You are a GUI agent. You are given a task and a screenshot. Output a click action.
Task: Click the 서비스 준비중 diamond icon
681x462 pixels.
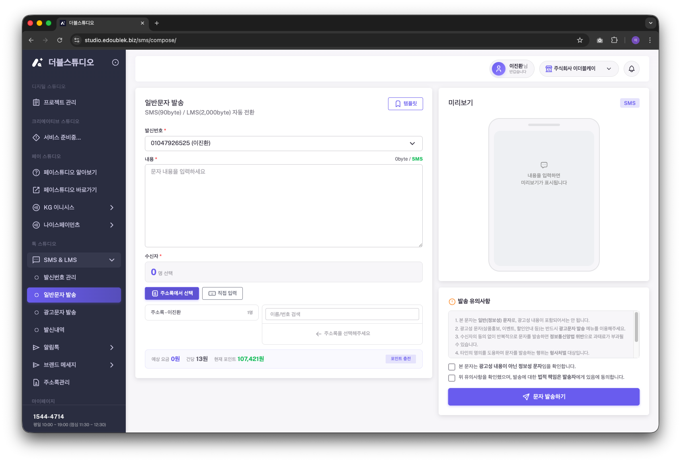coord(36,138)
